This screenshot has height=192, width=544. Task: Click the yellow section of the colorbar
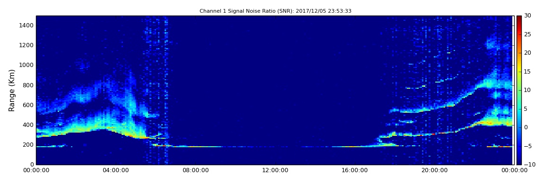point(518,69)
